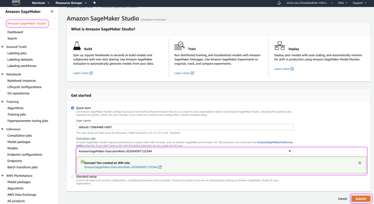Viewport: 374px width, 204px height.
Task: Open Hyperparameter tuning jobs
Action: click(28, 121)
